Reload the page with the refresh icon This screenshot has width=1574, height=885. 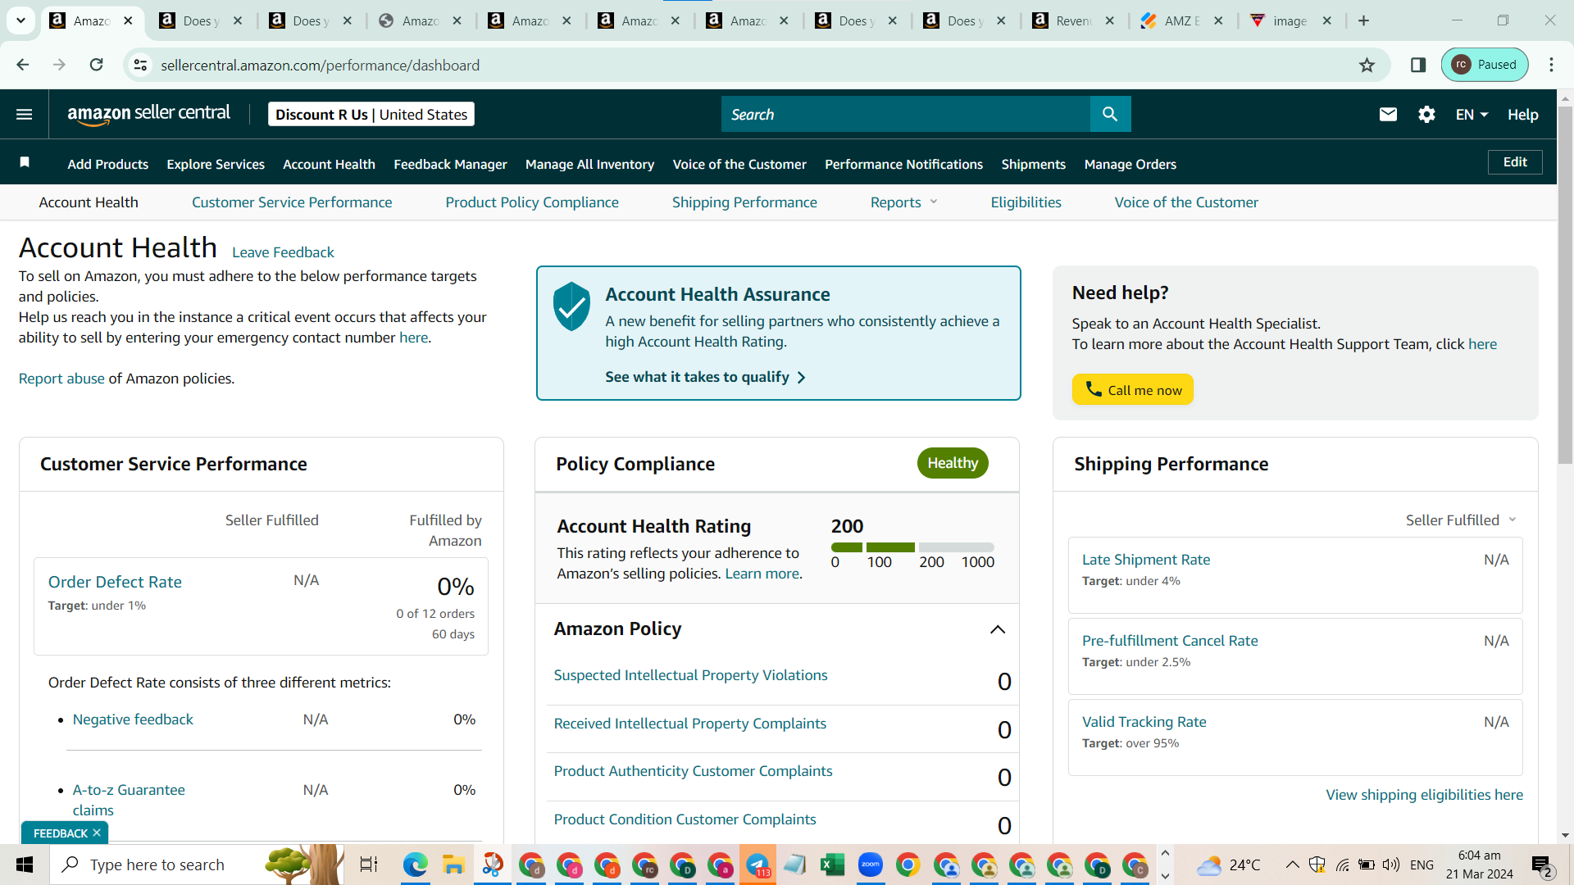(96, 65)
